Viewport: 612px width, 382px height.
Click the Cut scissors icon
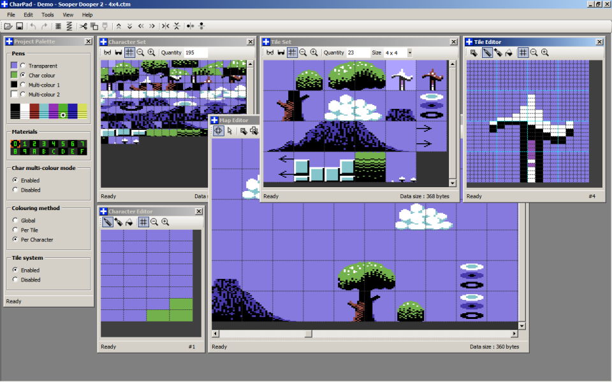[x=83, y=26]
